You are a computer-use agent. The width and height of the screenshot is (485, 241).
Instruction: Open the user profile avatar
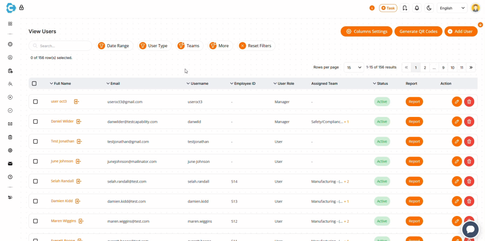coord(475,8)
